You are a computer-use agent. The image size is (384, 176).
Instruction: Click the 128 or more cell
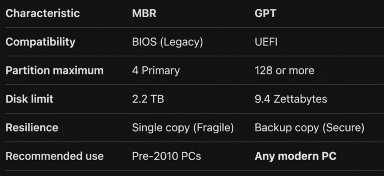click(x=284, y=70)
